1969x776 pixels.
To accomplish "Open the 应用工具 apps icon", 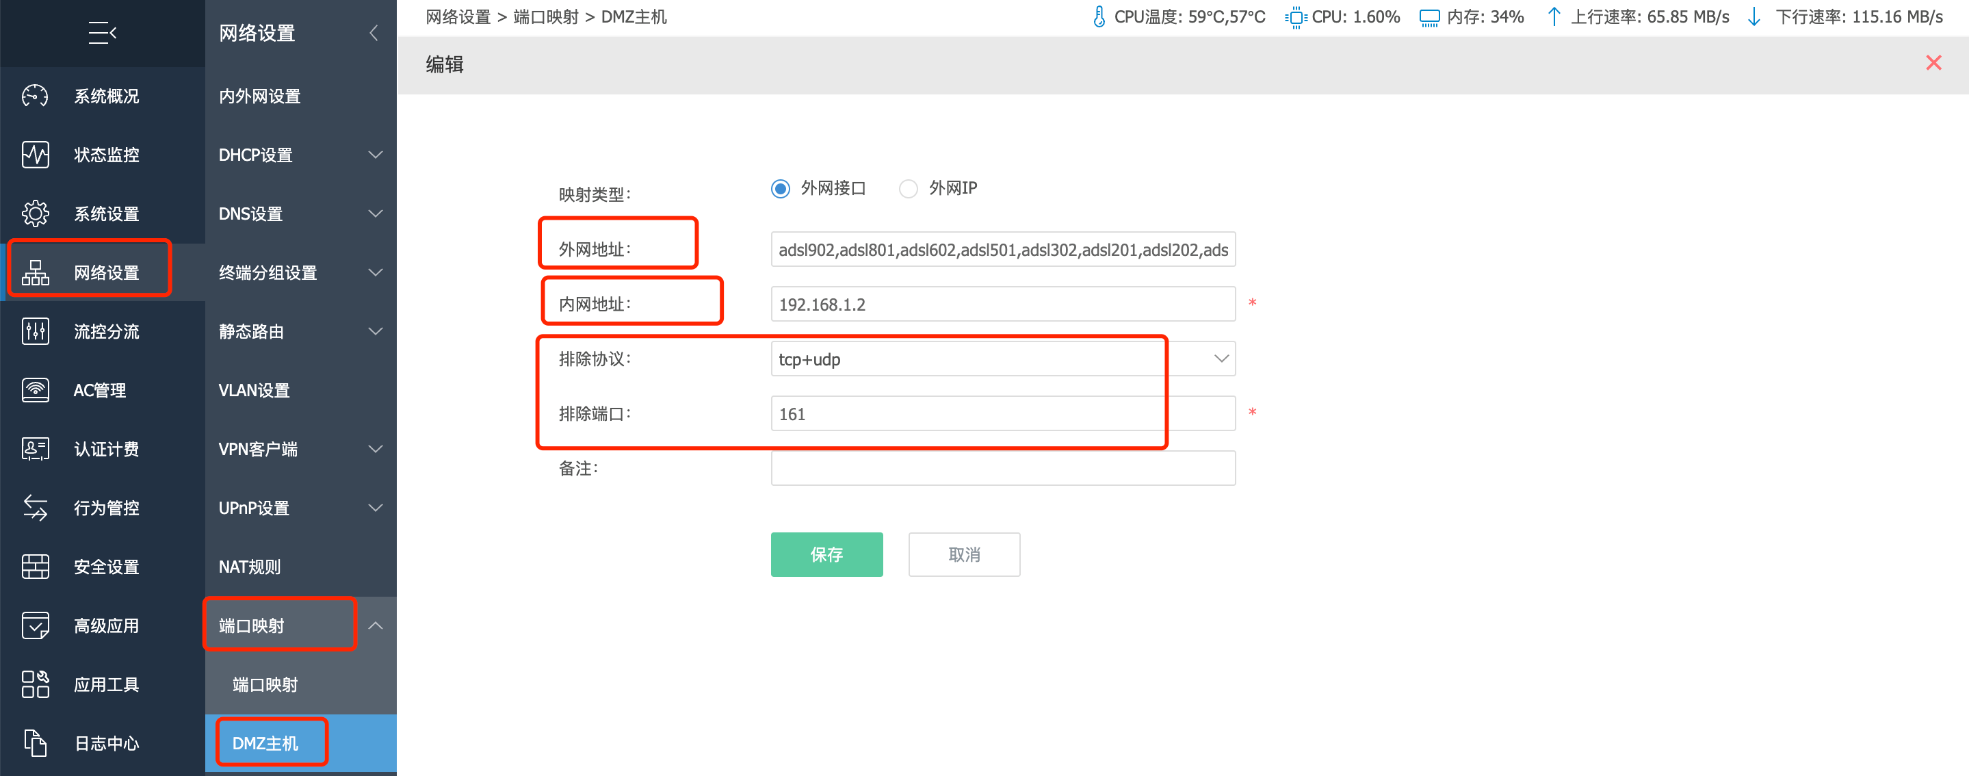I will pos(35,684).
